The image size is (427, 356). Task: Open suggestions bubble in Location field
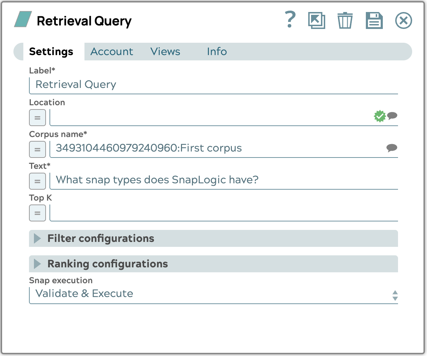tap(392, 116)
